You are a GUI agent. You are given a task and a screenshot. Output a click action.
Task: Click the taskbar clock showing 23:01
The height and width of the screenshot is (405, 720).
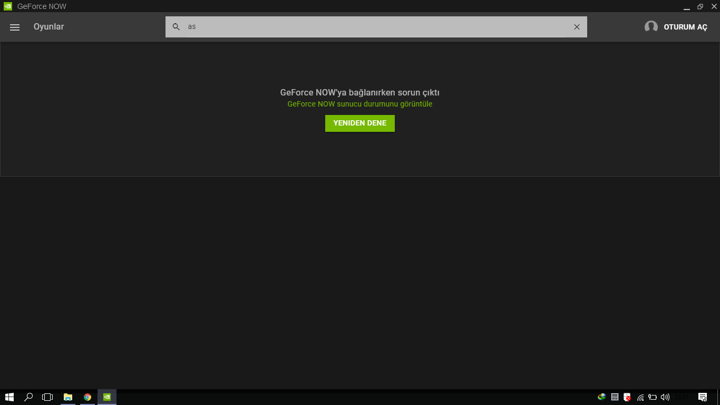tap(682, 397)
